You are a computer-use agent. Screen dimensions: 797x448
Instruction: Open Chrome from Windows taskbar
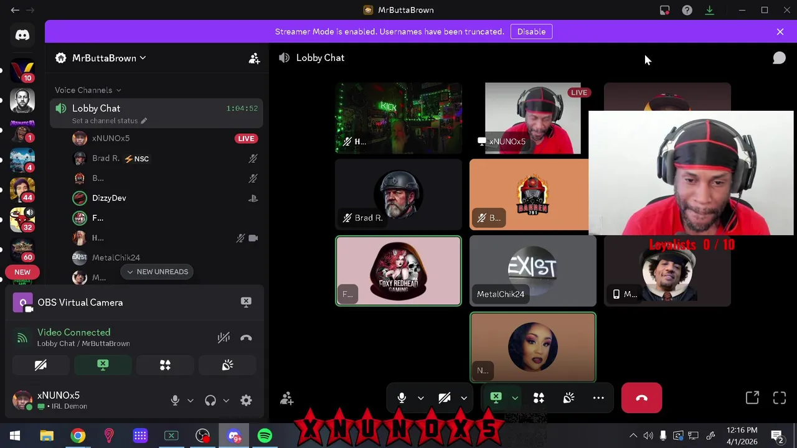78,436
